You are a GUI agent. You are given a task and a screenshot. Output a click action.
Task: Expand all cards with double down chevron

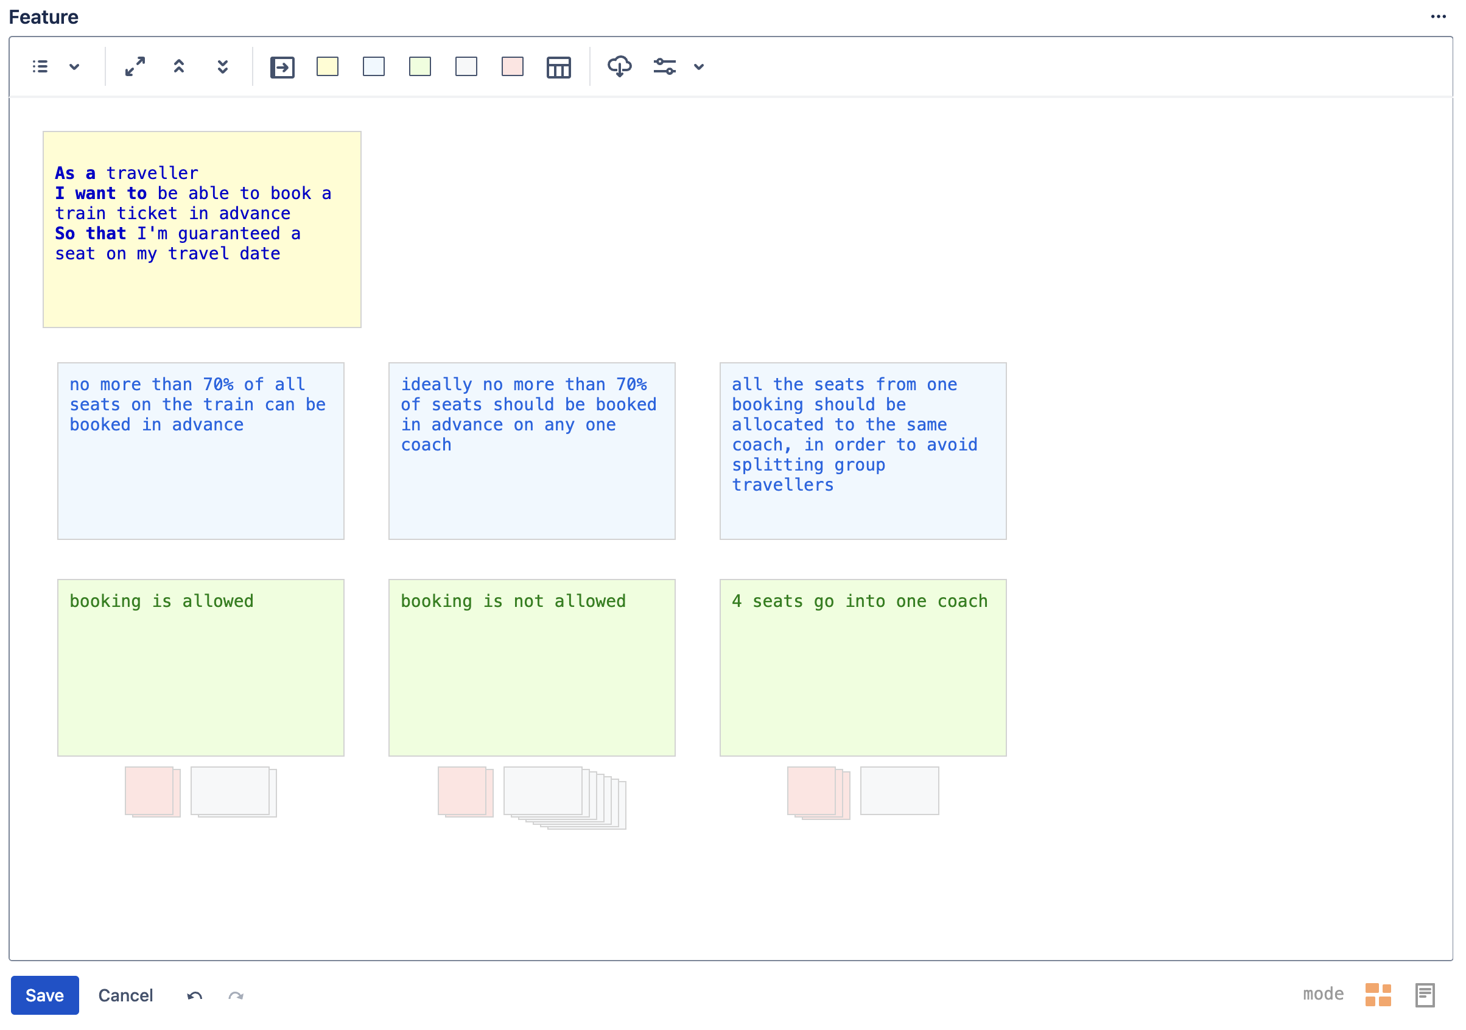[222, 66]
